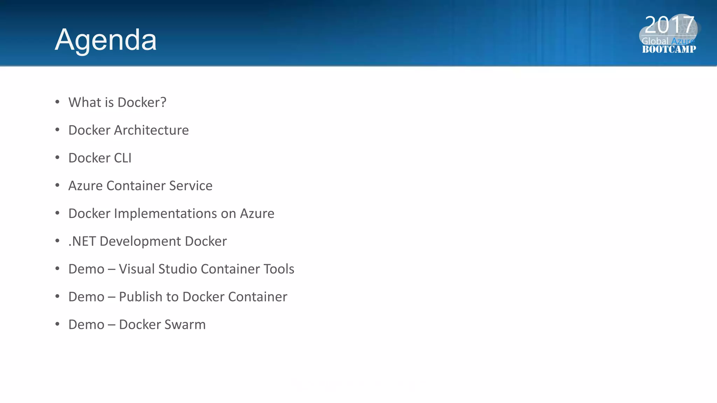Click the bullet point before 'What is Docker?'
This screenshot has height=403, width=717.
point(57,102)
